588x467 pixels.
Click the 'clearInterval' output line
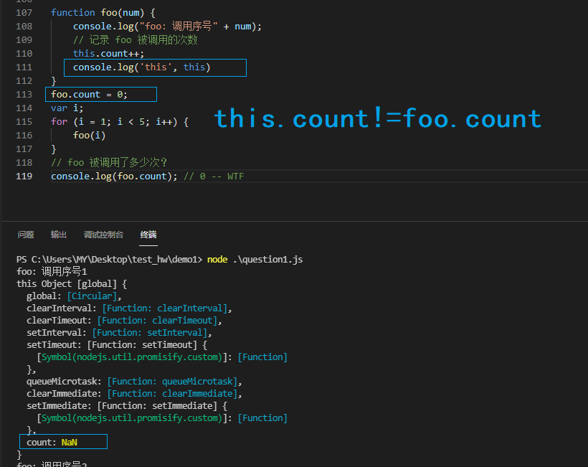click(129, 308)
